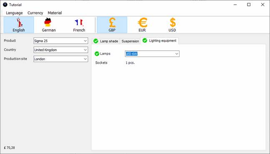This screenshot has width=270, height=154.
Task: Click the United Kingdom country field
Action: tap(61, 50)
